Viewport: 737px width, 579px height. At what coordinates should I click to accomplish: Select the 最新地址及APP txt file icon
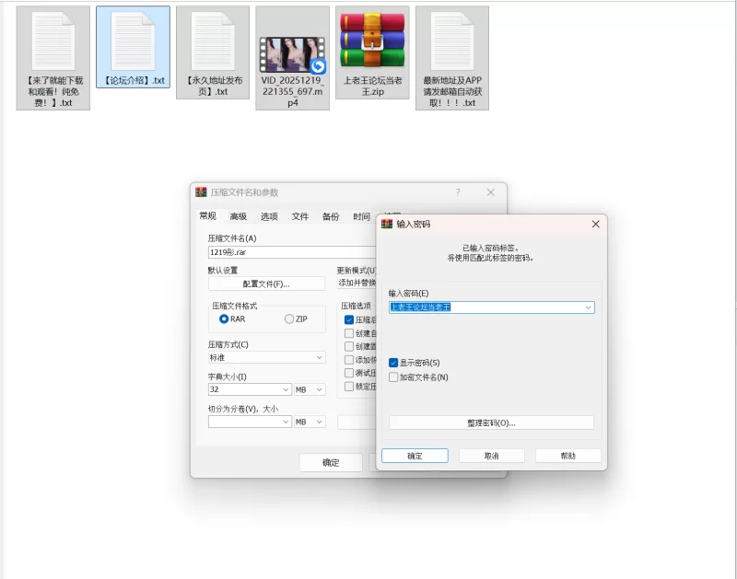(452, 41)
